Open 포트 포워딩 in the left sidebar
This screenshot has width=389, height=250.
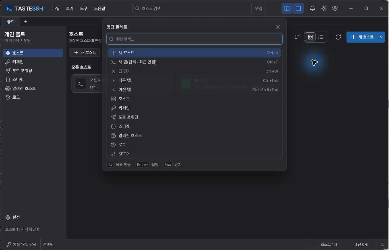[x=33, y=70]
